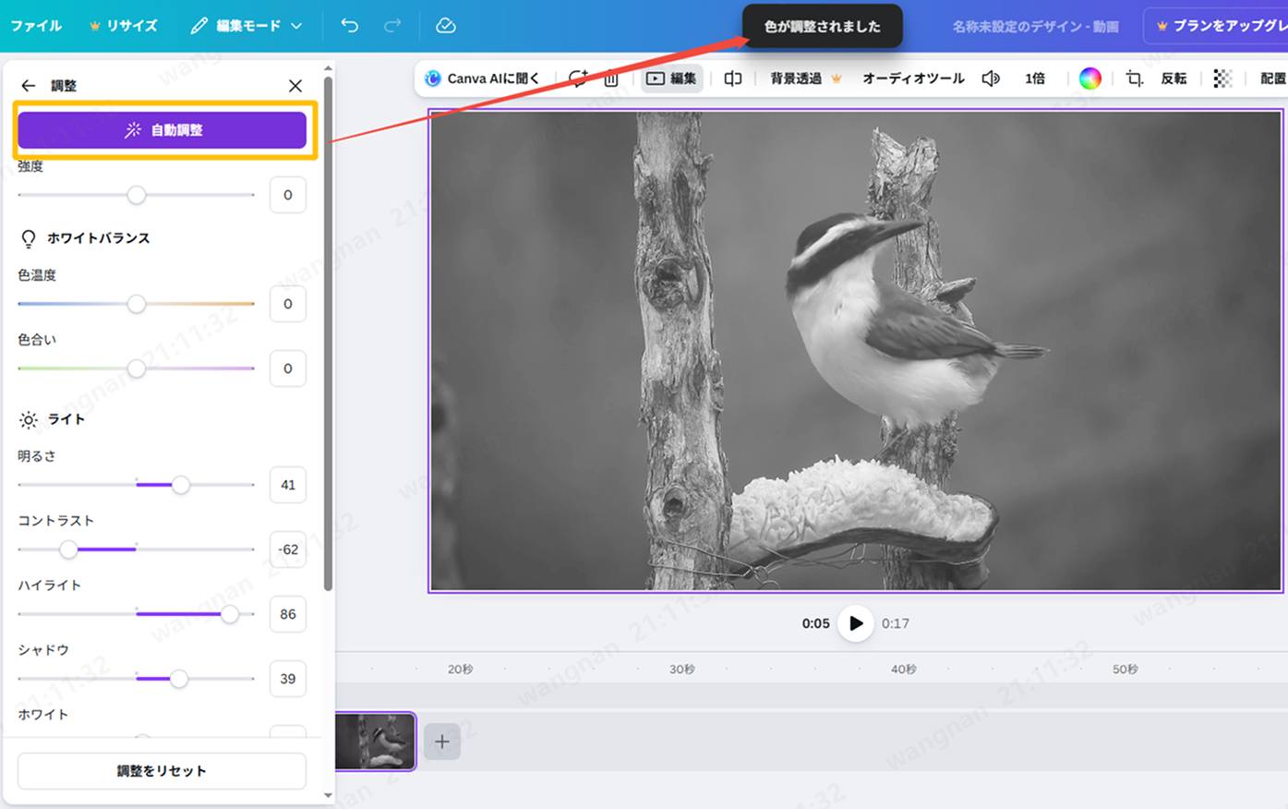Open the ファイル menu

point(36,26)
